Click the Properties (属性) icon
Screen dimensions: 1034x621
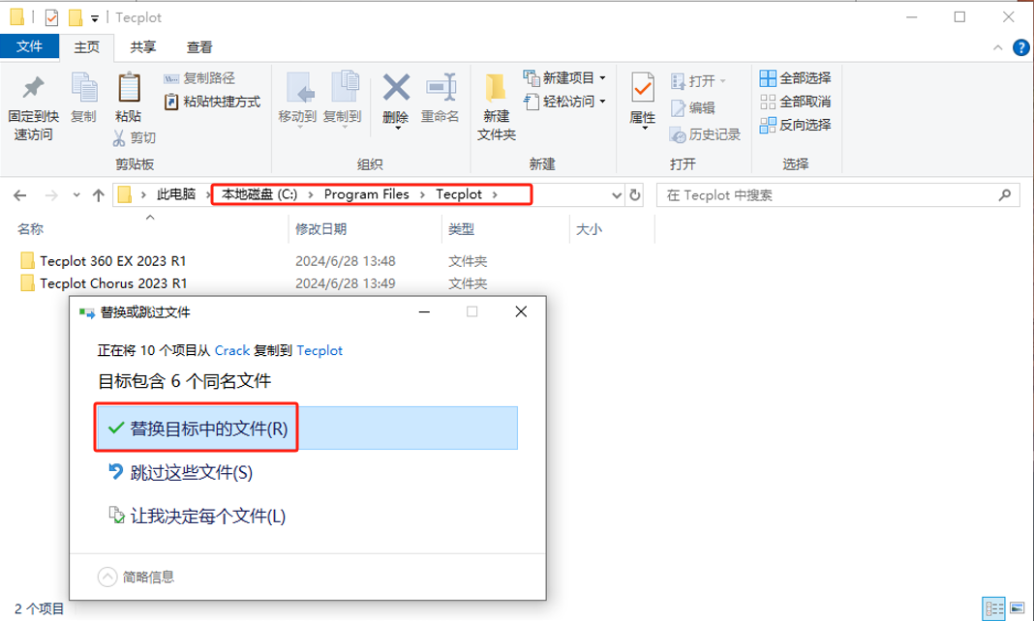pos(643,89)
